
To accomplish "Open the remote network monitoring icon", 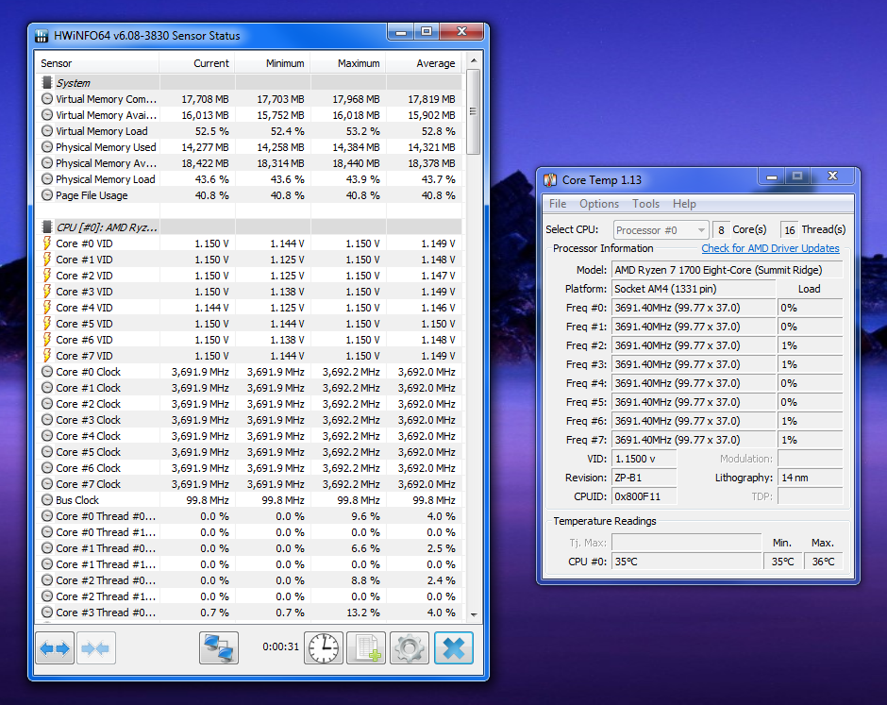I will [x=219, y=647].
